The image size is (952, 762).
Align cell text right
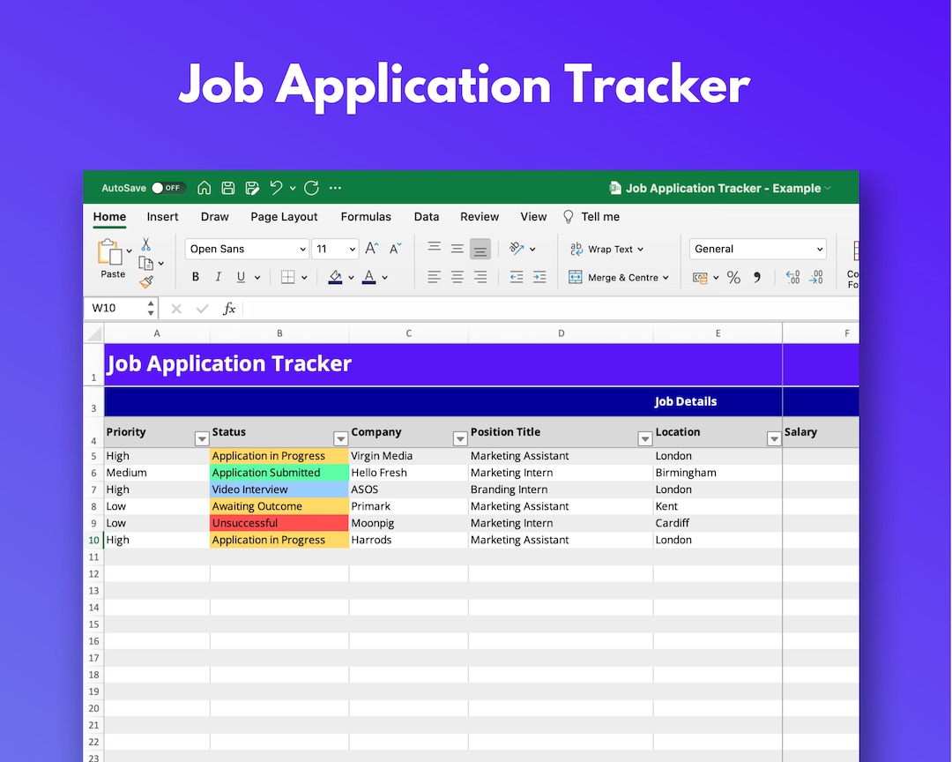[480, 277]
